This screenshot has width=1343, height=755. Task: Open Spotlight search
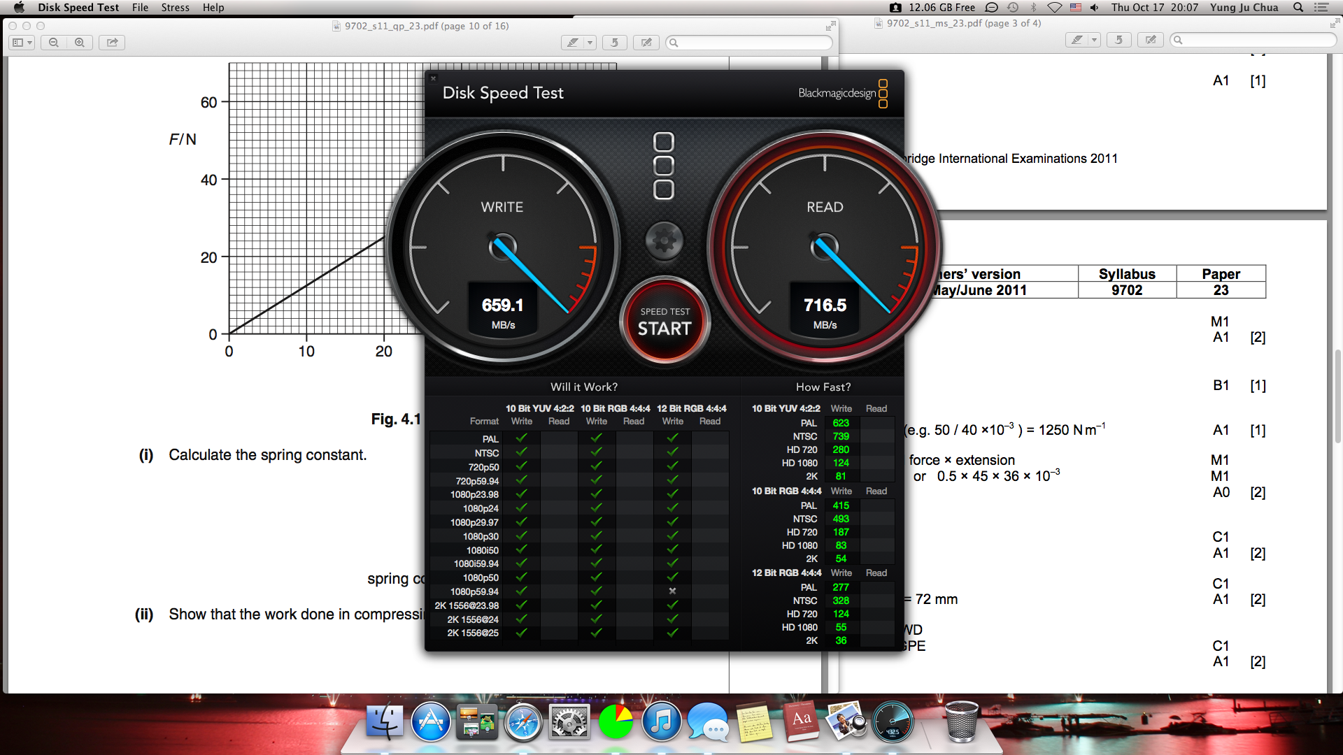point(1298,8)
